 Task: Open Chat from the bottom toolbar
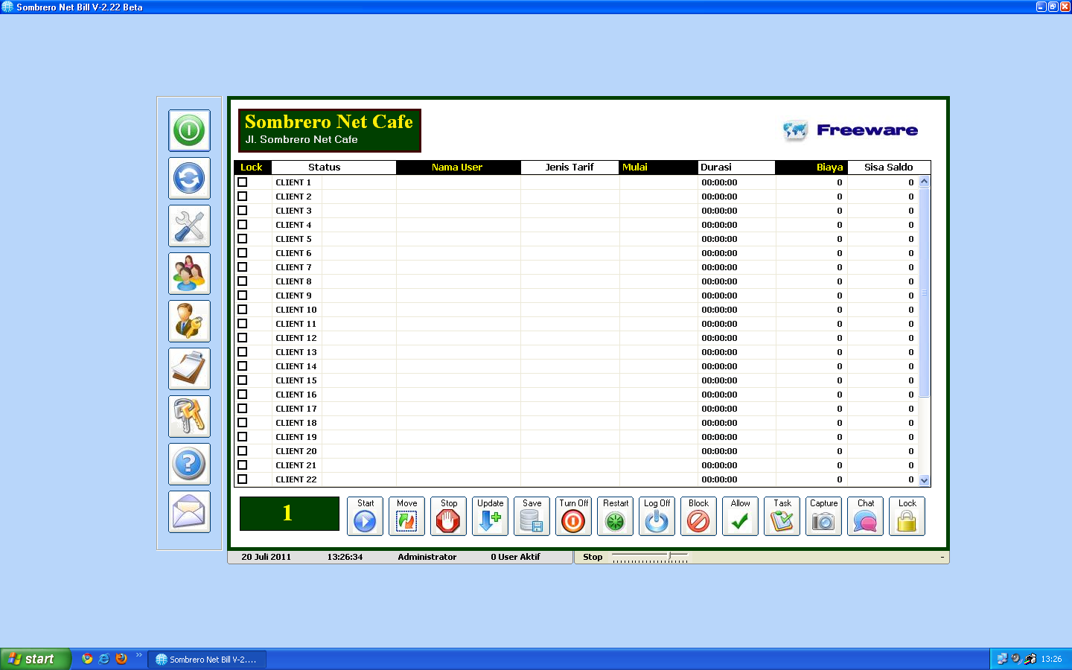[865, 516]
